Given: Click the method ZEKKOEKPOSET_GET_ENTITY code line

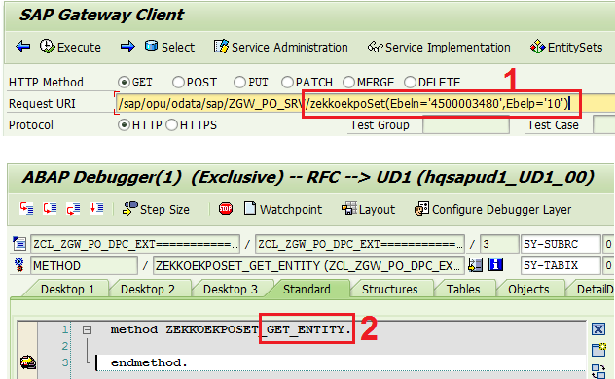Looking at the screenshot, I should (230, 329).
